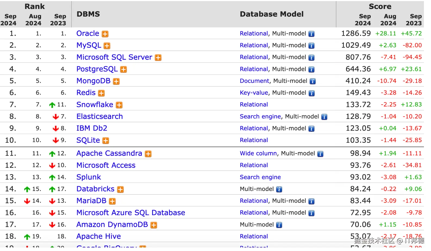Viewport: 431px width, 251px height.
Task: Click the Key-value model link
Action: coord(254,93)
